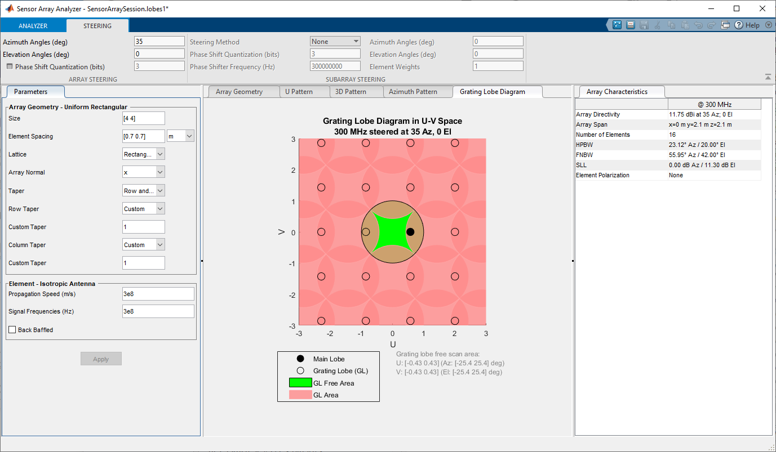Open the Row Taper dropdown
This screenshot has width=776, height=452.
[144, 209]
